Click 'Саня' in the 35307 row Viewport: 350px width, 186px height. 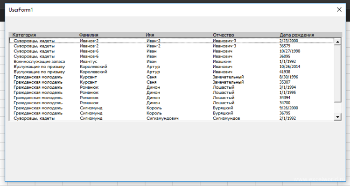pos(151,82)
